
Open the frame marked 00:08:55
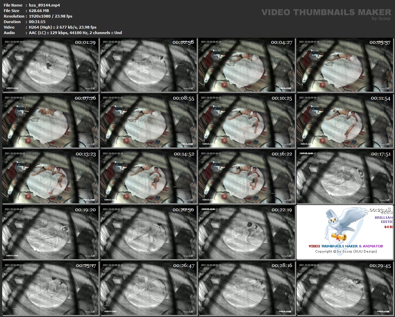tap(149, 121)
